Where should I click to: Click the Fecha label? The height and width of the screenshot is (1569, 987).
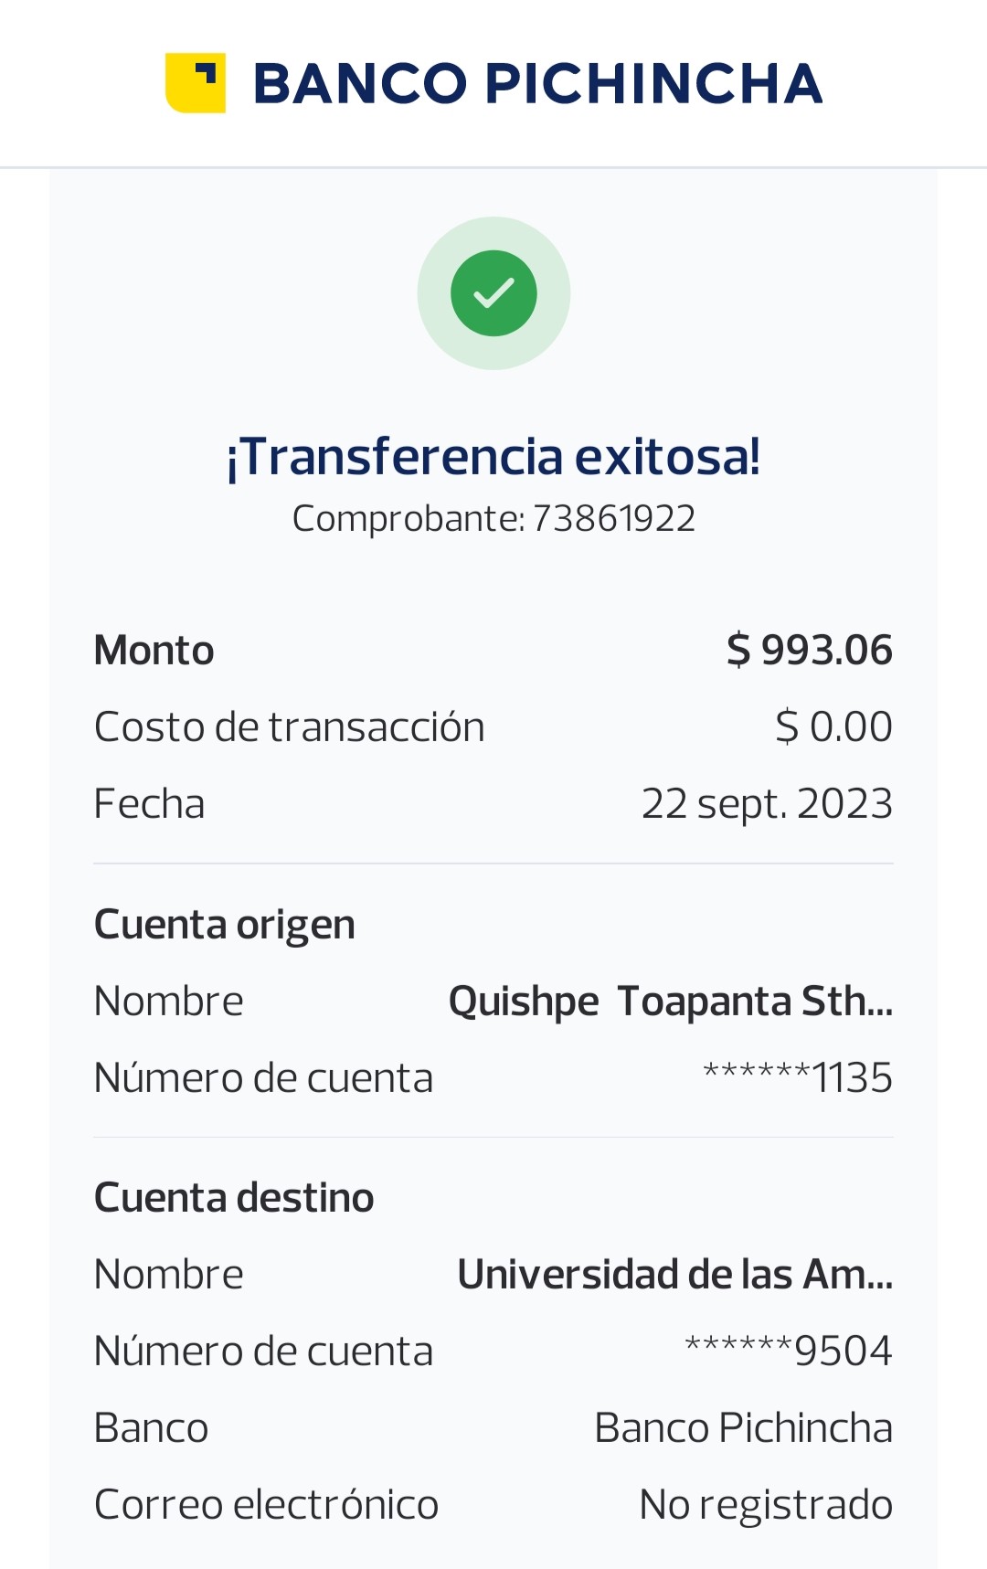[149, 804]
